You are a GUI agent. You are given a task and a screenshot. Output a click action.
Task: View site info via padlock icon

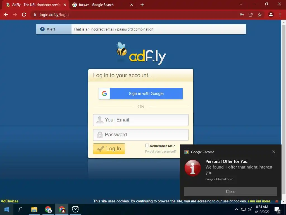coord(35,15)
